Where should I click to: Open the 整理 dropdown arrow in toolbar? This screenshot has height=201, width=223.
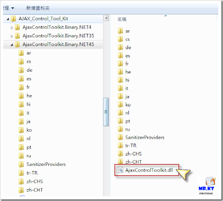tap(13, 8)
